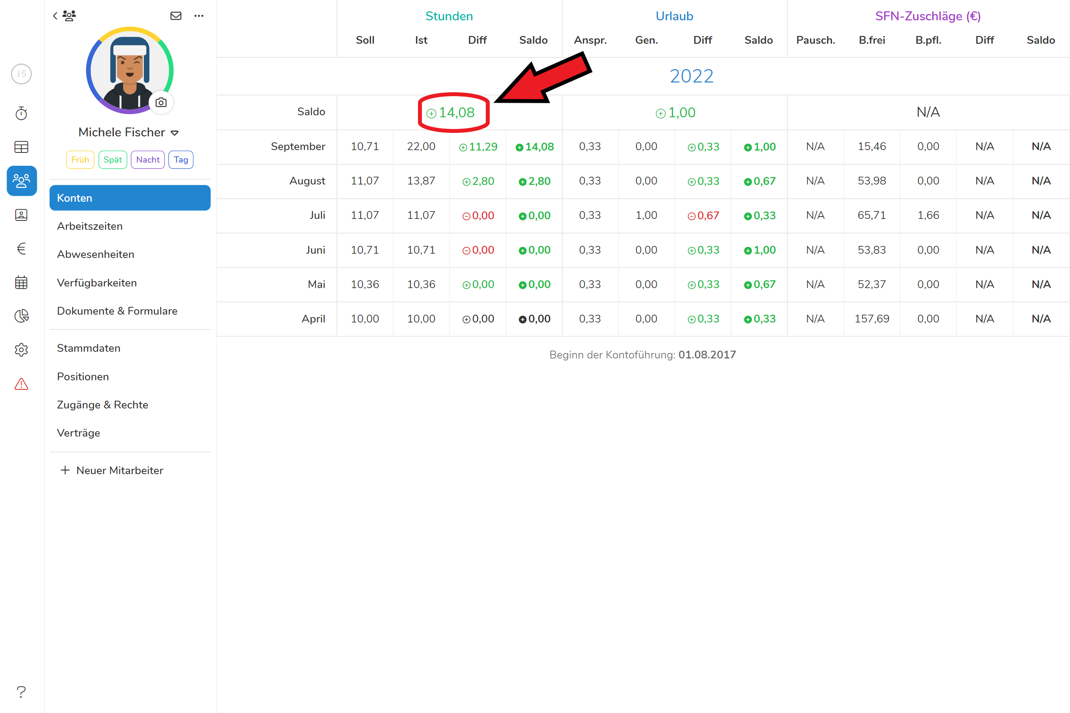Open the stopwatch time tracking icon
Screen dimensions: 1070x713
coord(22,113)
